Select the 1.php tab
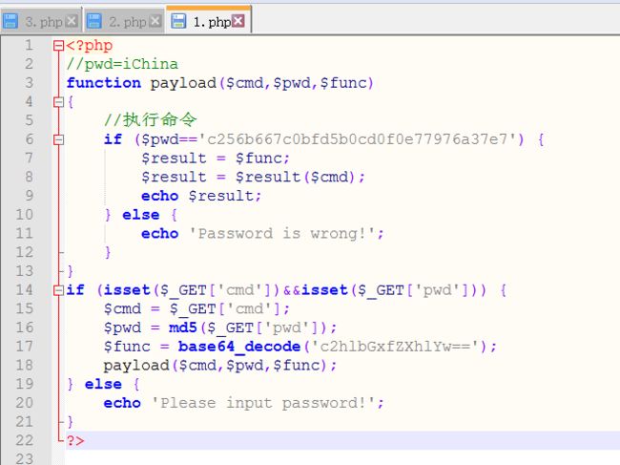Screen dimensions: 620x465 pos(209,21)
